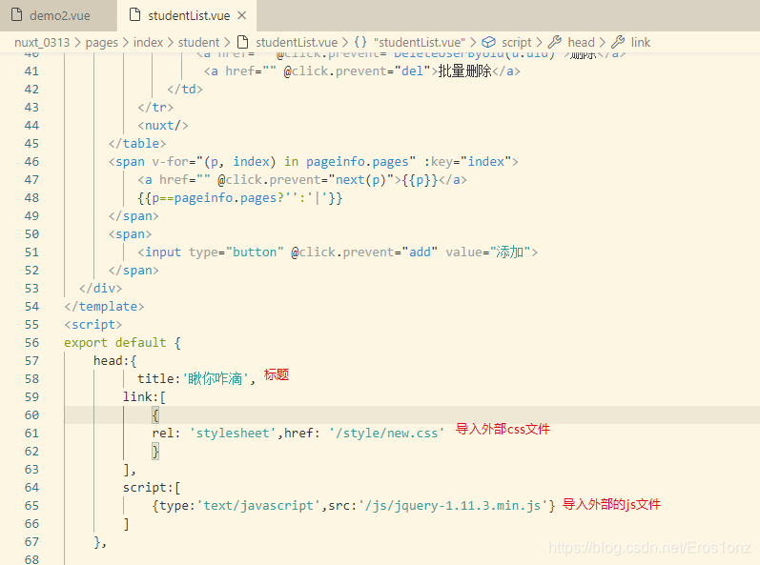Click the script:[ property line
This screenshot has height=565, width=760.
coord(152,488)
